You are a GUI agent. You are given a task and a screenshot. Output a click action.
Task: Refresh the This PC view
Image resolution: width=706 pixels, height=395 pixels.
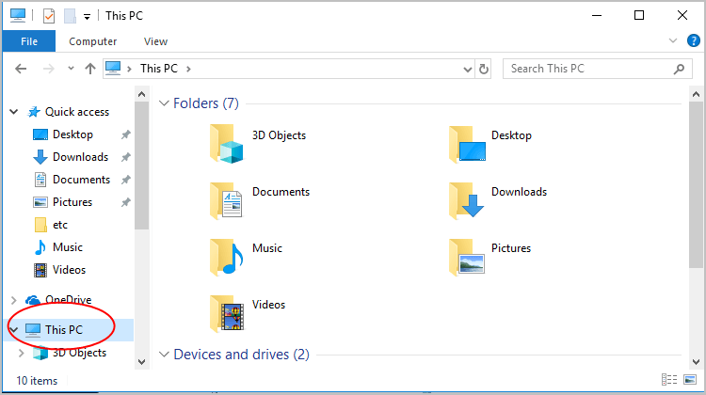pyautogui.click(x=484, y=69)
